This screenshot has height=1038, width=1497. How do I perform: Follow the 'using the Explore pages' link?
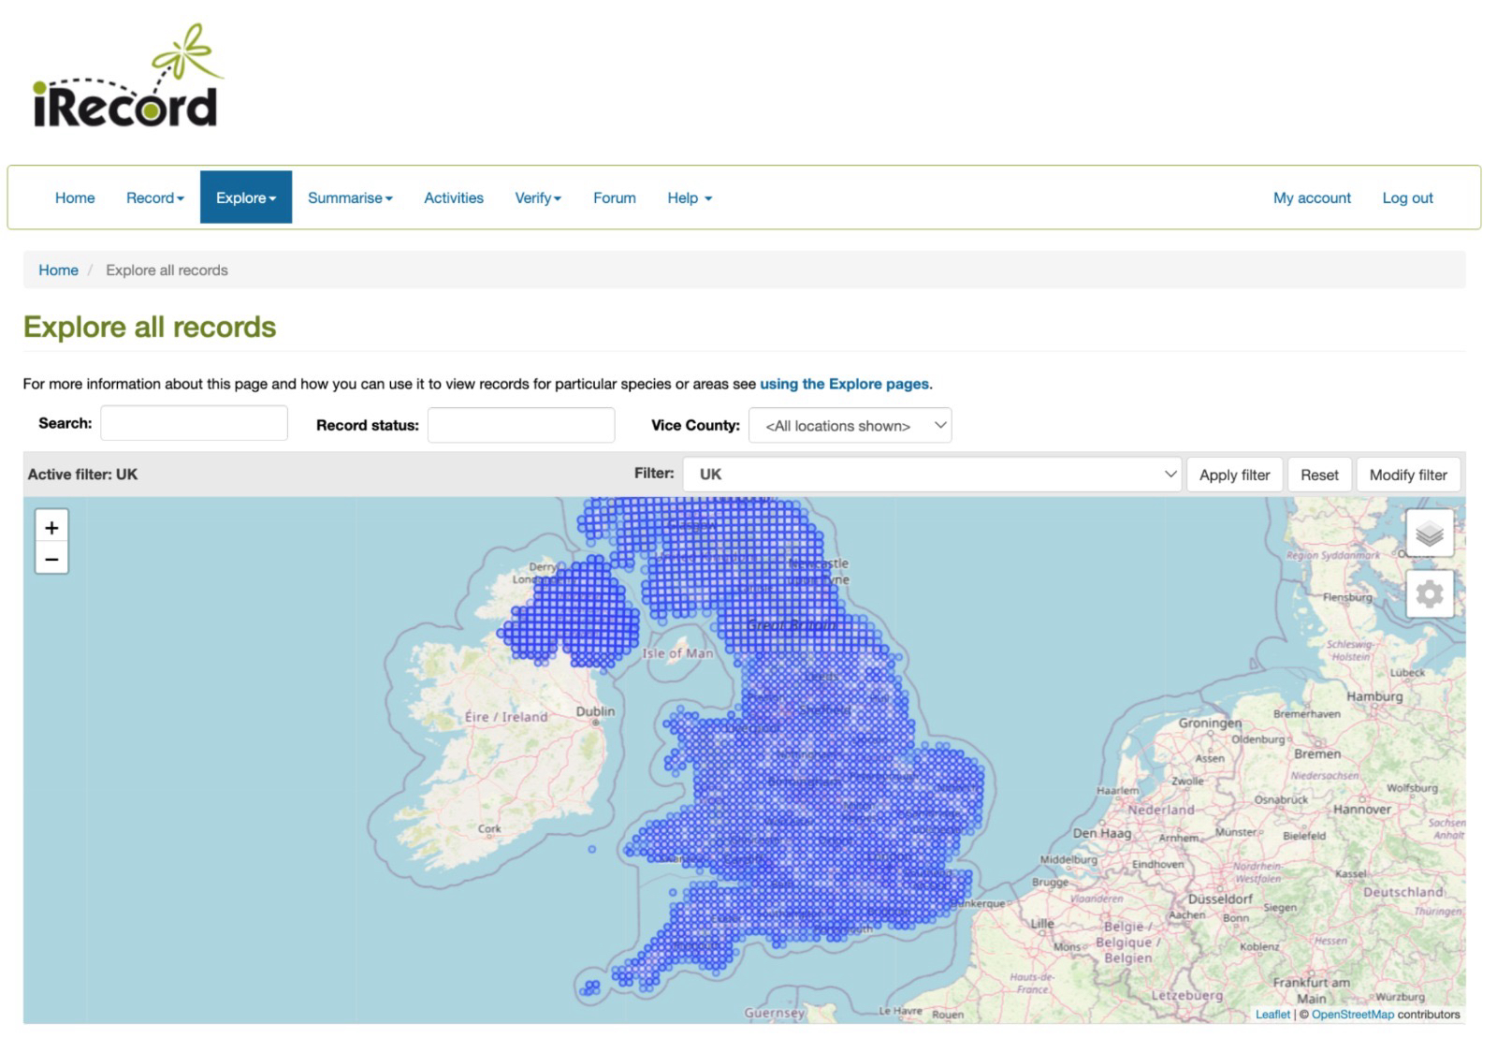844,384
